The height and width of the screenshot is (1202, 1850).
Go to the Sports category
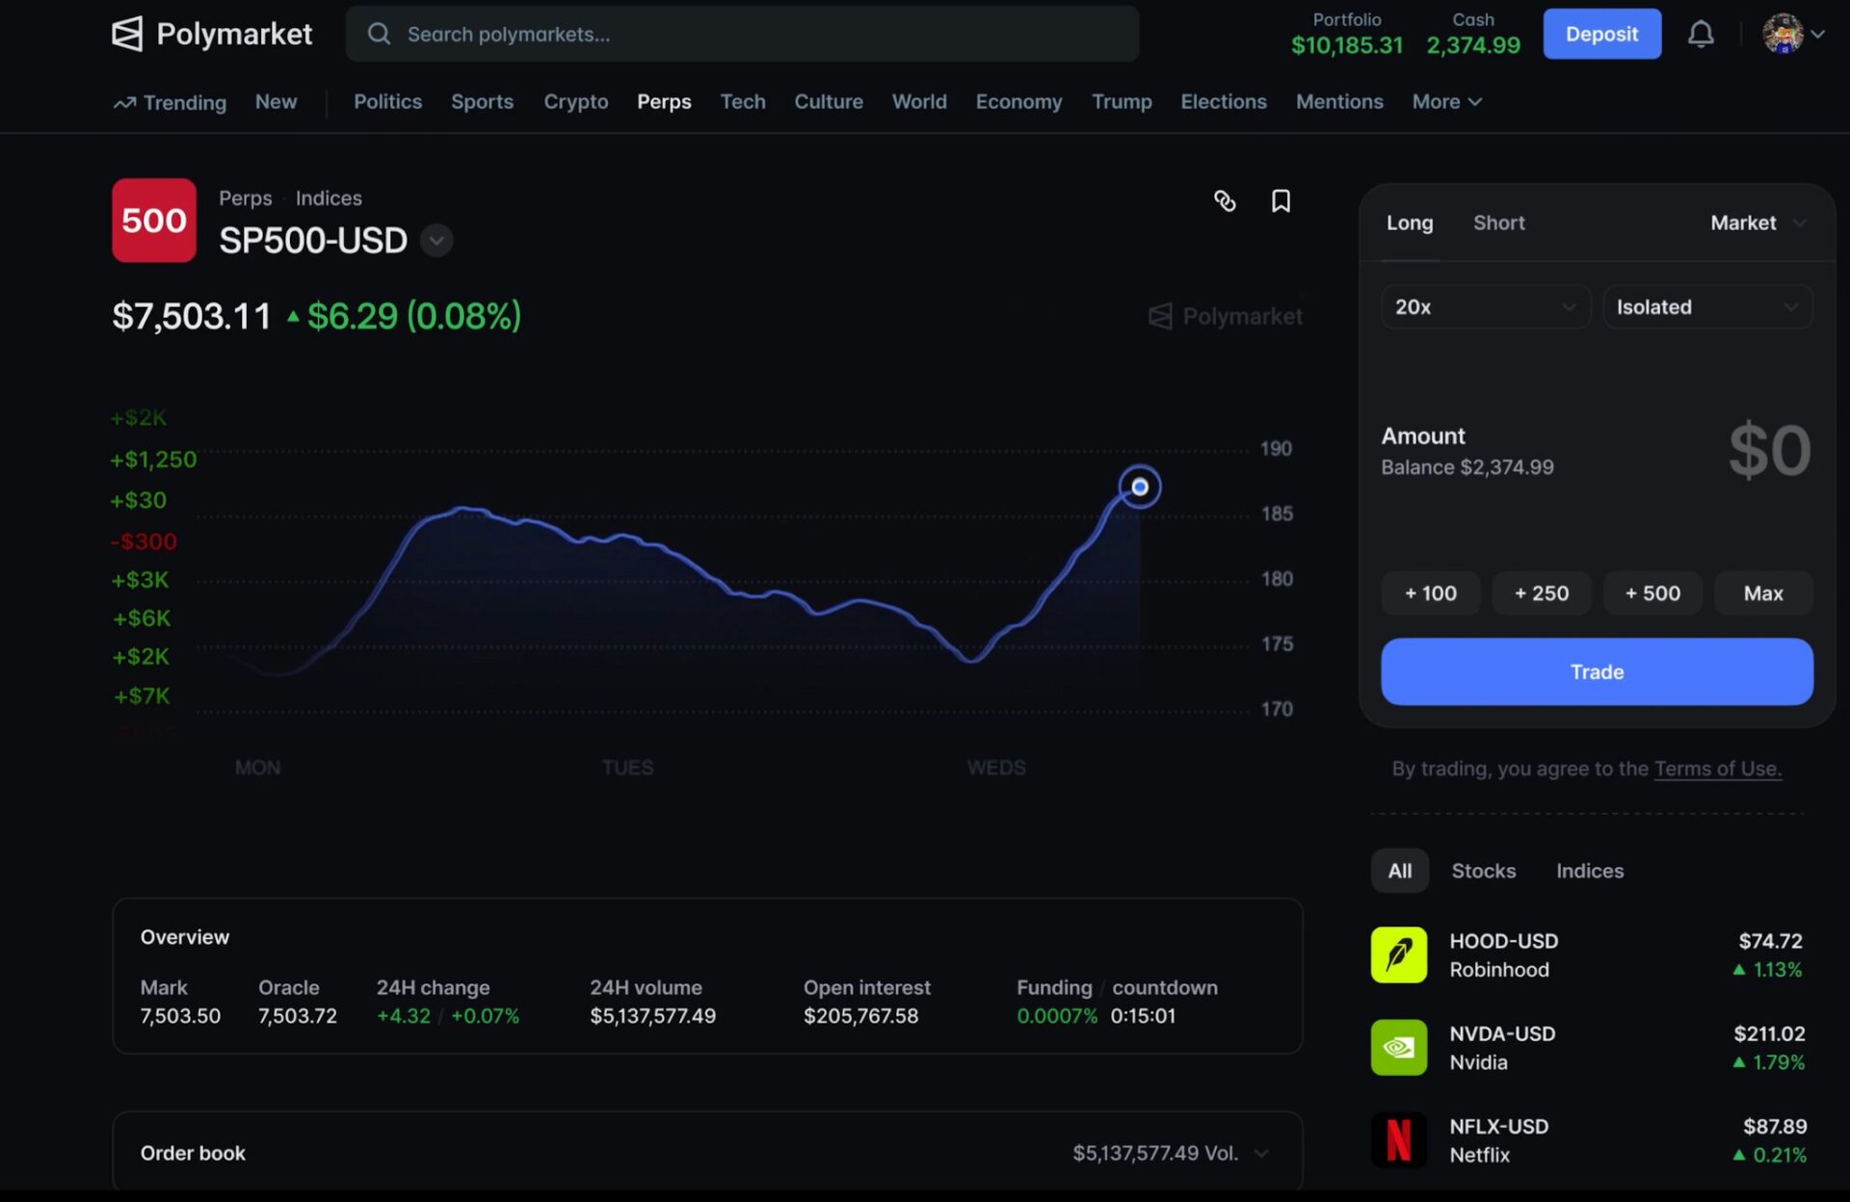(482, 101)
